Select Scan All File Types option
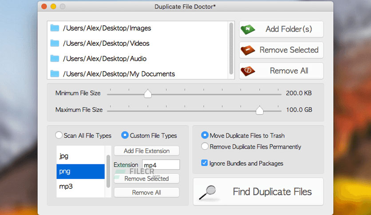Viewport: 371px width, 215px height. tap(59, 135)
